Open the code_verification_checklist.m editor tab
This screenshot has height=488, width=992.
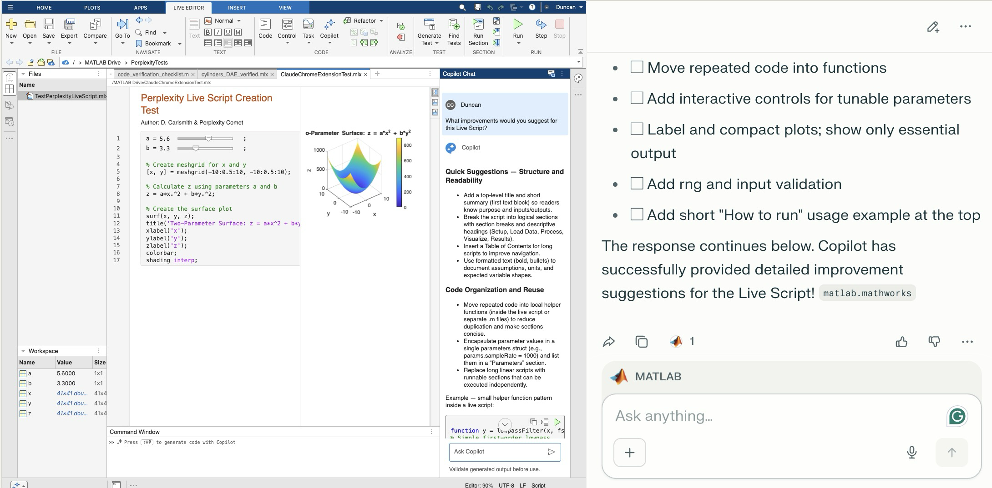(153, 74)
